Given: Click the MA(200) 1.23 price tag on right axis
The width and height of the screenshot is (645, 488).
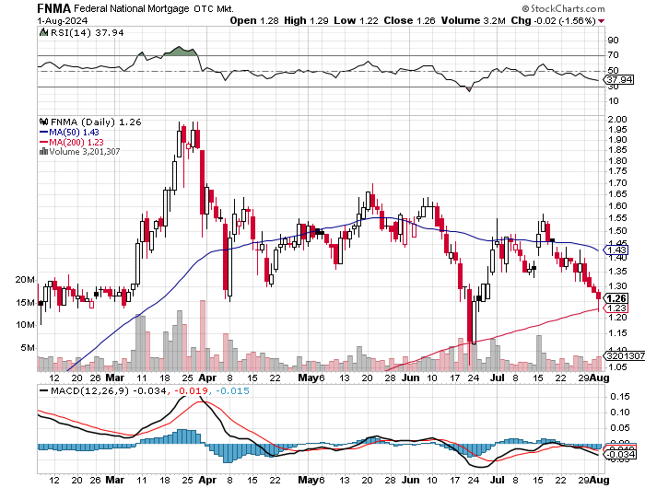Looking at the screenshot, I should coord(616,308).
